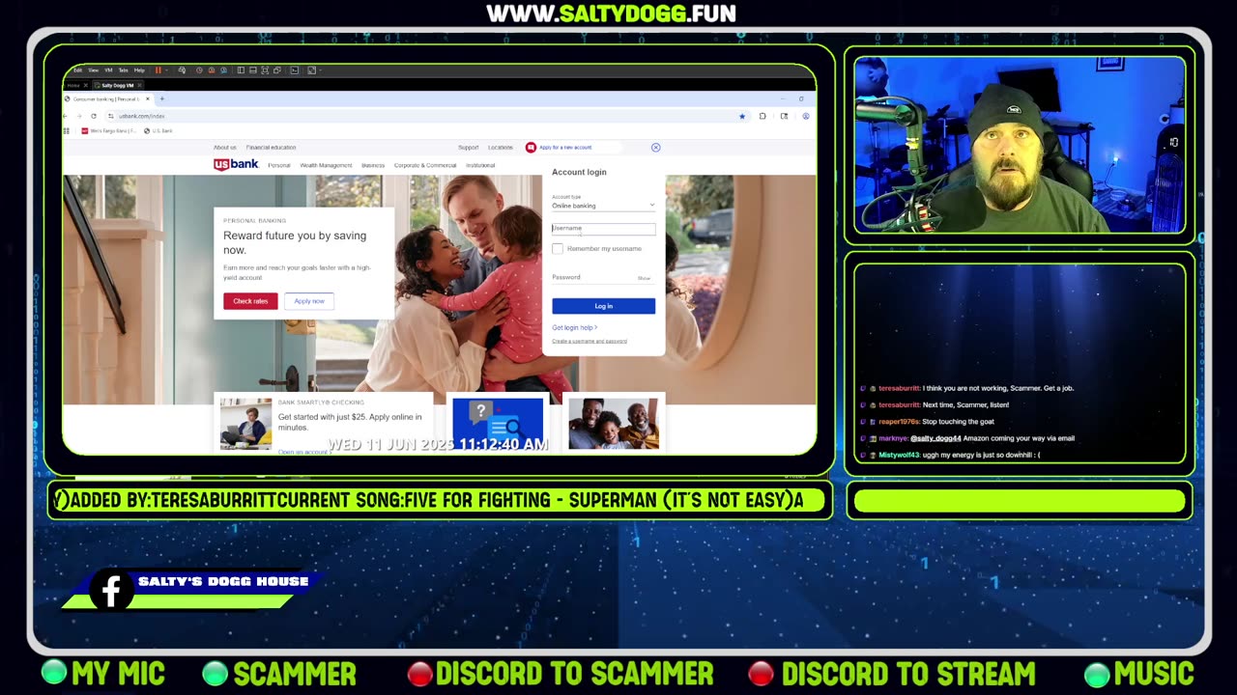Open the Wealth Management navigation menu
1237x695 pixels.
pyautogui.click(x=327, y=165)
